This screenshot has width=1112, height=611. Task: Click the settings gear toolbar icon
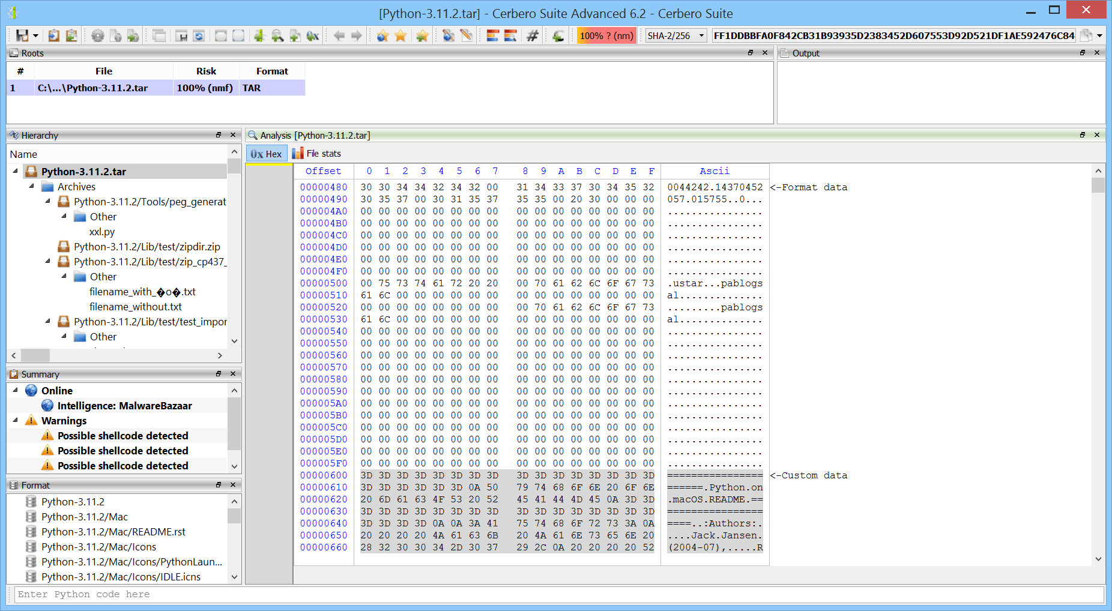(97, 35)
